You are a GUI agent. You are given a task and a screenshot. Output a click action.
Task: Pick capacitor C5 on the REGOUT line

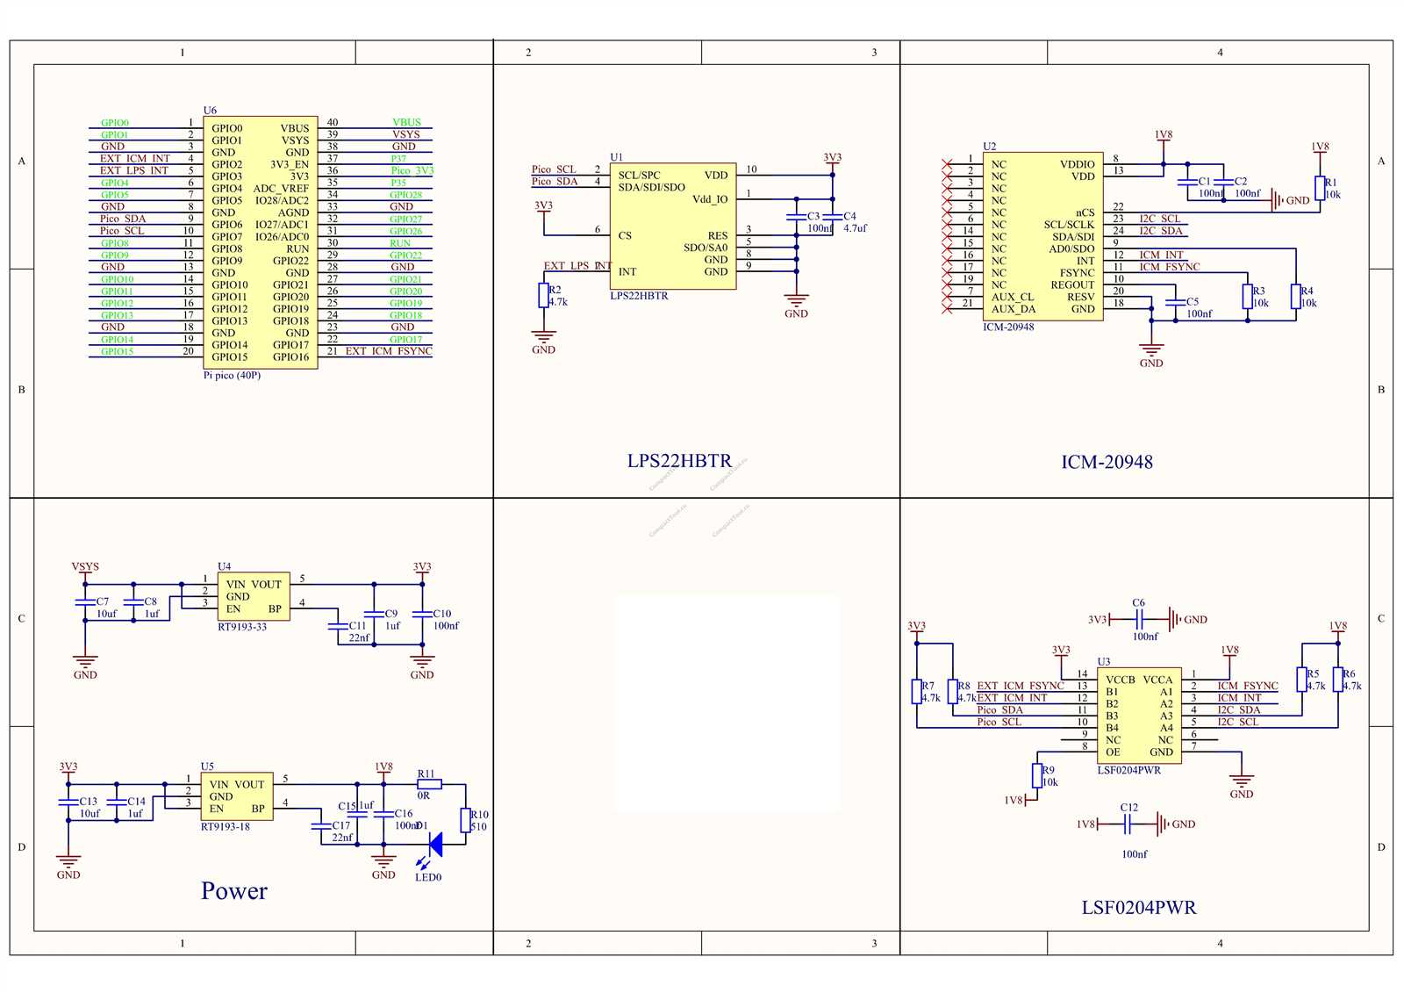point(1175,302)
